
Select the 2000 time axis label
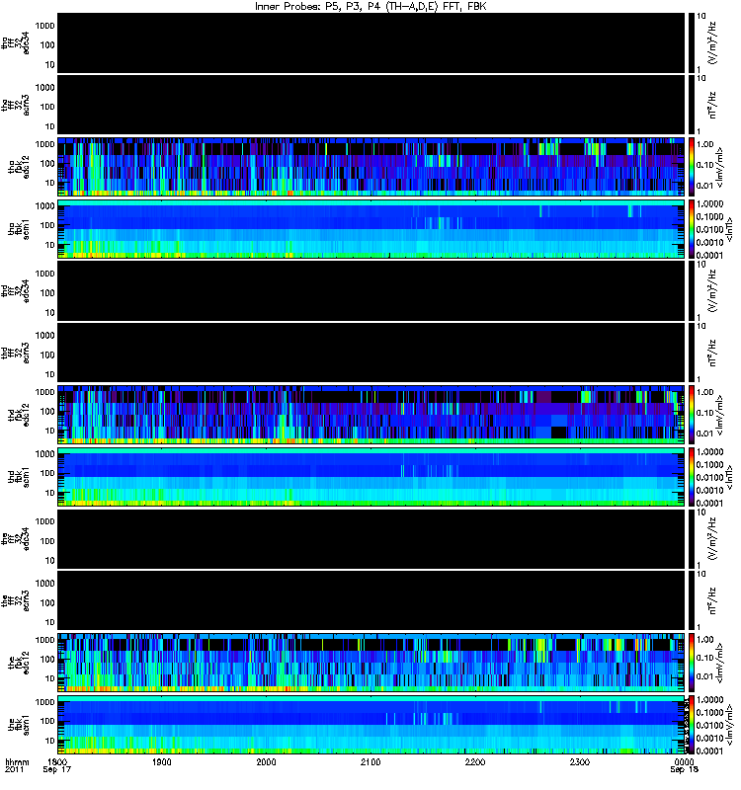(266, 761)
